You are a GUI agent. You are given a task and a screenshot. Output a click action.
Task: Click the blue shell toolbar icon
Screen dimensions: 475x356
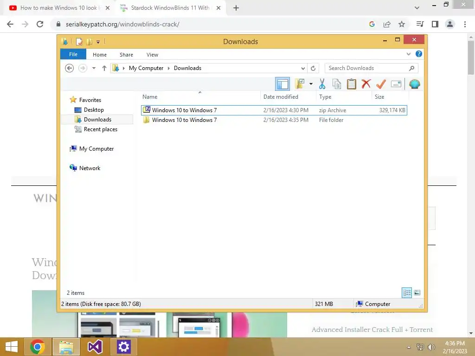point(414,84)
